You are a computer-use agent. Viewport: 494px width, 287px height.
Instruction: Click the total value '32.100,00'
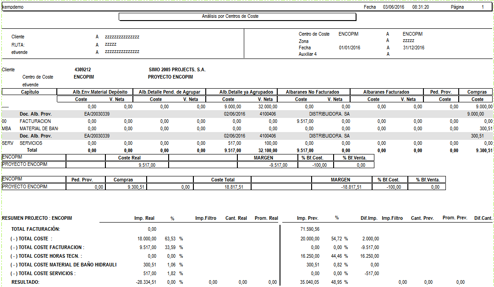pos(268,150)
